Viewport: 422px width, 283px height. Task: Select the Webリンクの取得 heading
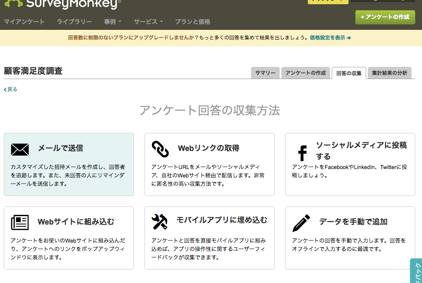point(209,148)
